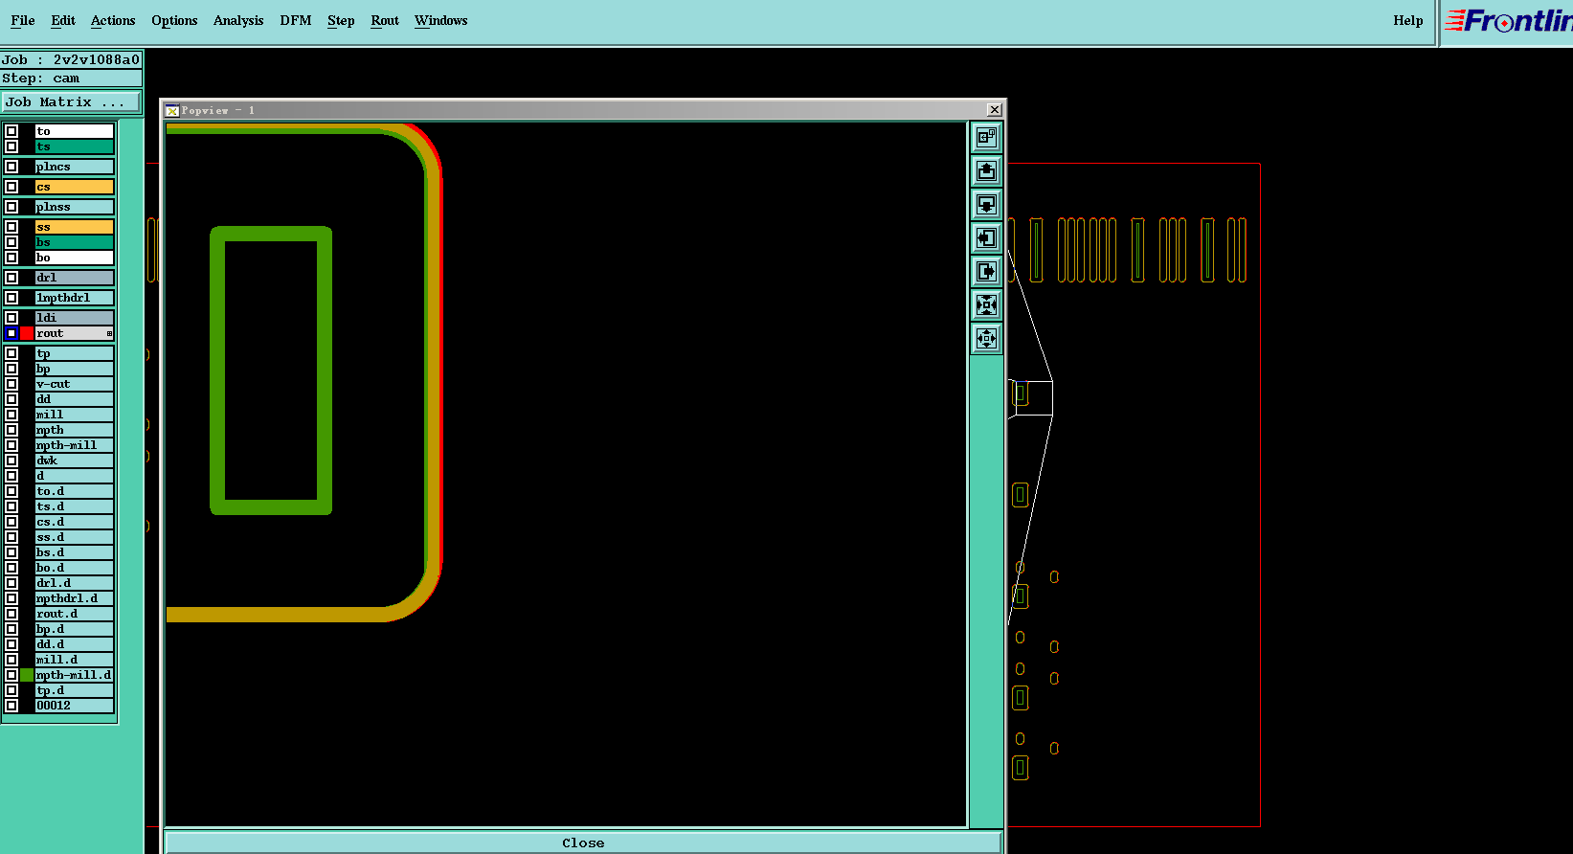Screen dimensions: 1573x854
Task: Toggle the 'v-cut' layer checkbox
Action: pos(11,384)
